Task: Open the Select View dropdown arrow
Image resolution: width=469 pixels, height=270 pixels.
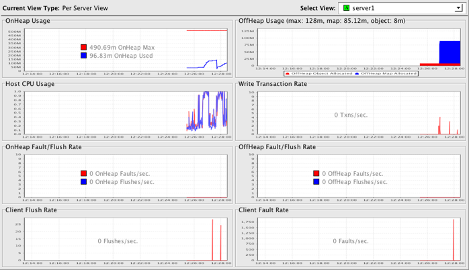Action: click(458, 8)
